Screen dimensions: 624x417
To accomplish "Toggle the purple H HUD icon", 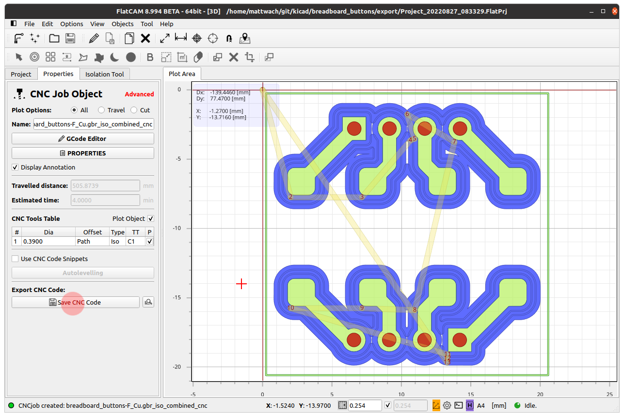I will pyautogui.click(x=470, y=405).
